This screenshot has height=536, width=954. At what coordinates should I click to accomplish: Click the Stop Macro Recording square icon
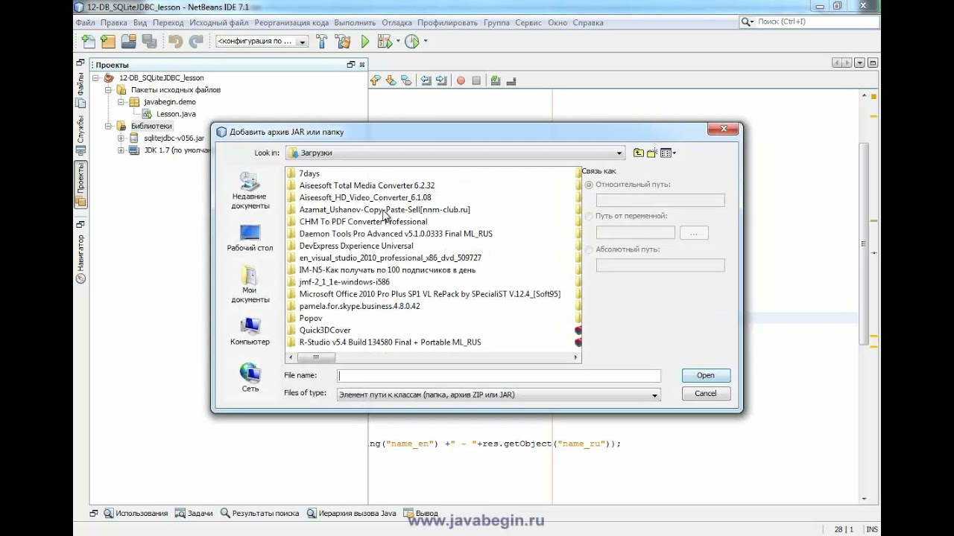pyautogui.click(x=476, y=80)
